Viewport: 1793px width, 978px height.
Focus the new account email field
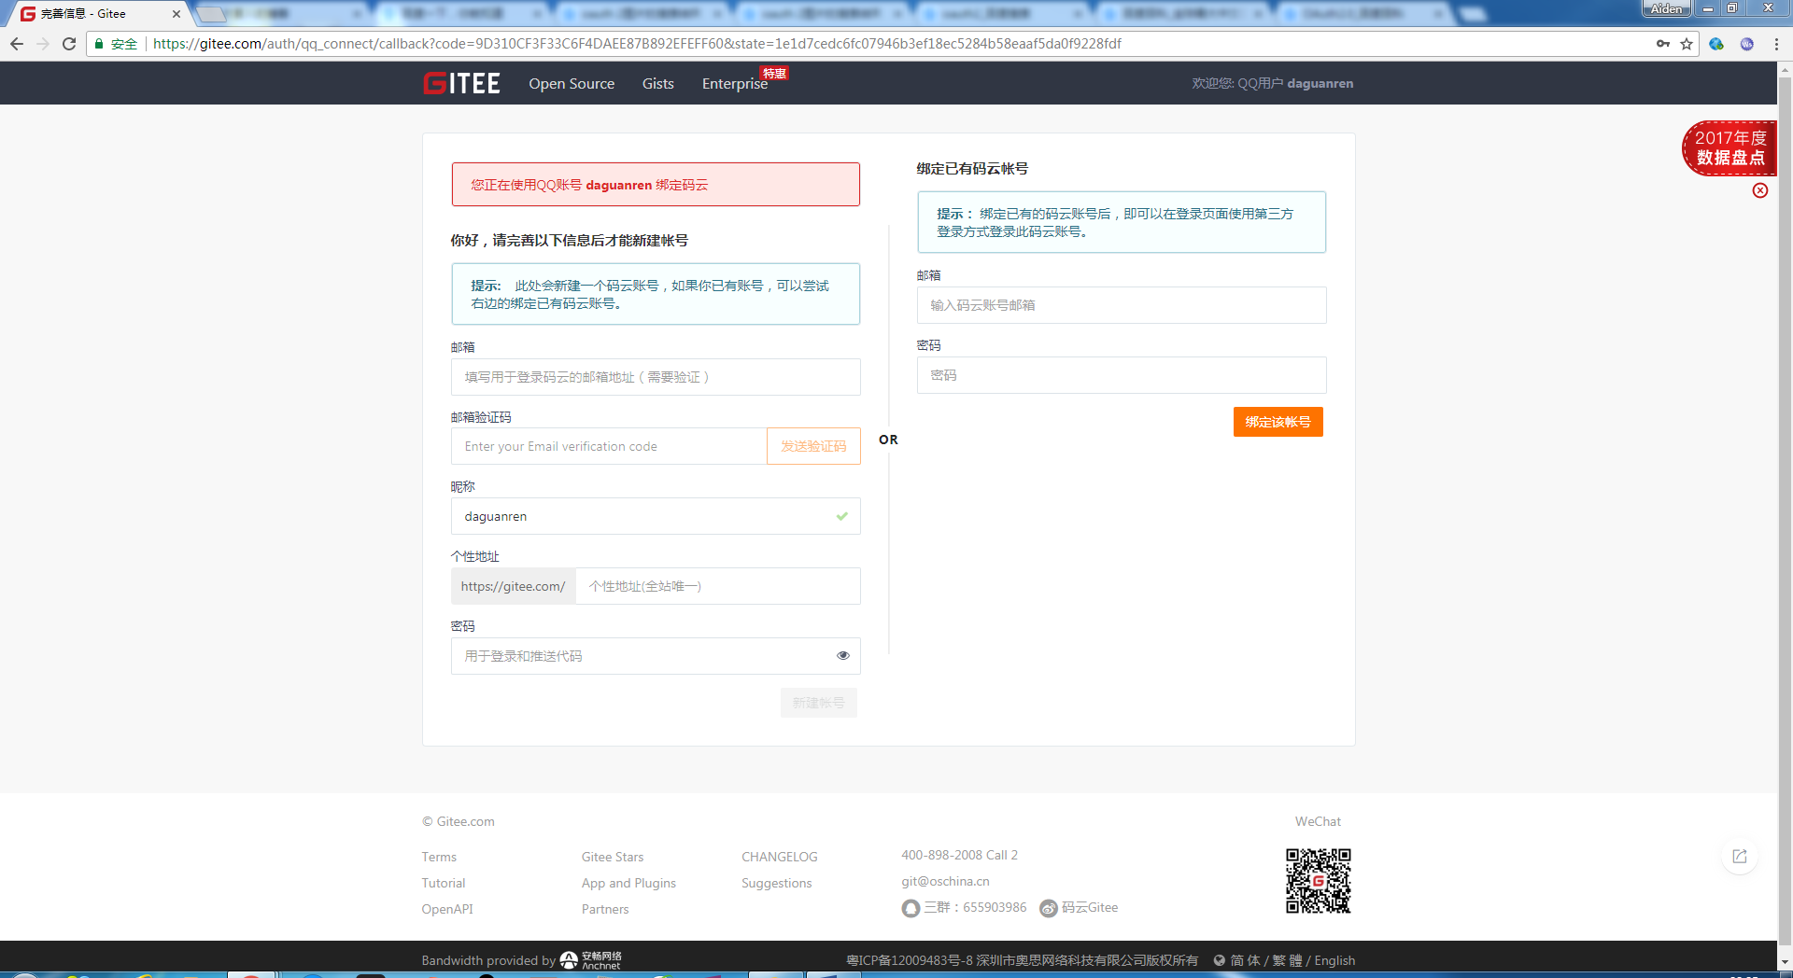coord(656,377)
